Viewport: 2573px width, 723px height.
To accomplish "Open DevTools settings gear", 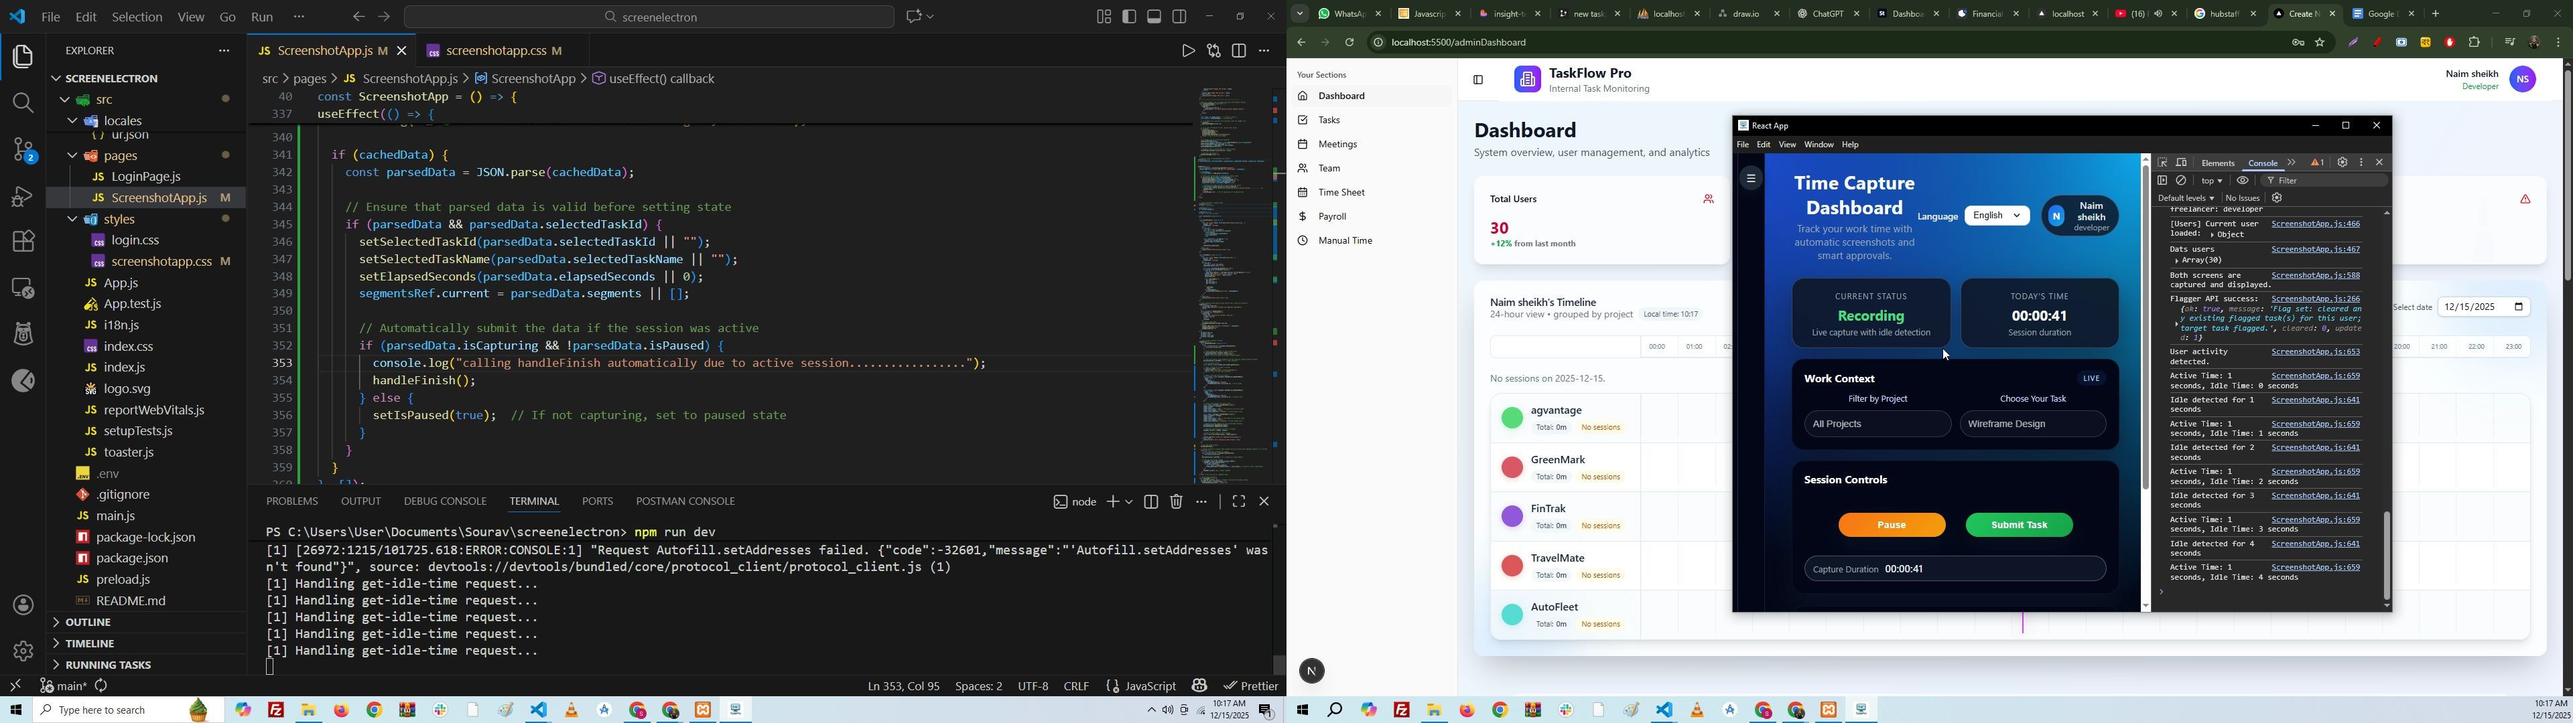I will pyautogui.click(x=2343, y=163).
